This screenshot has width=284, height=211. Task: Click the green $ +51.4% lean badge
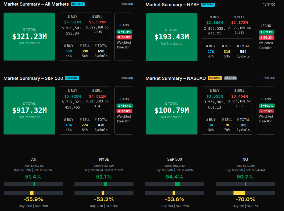(124, 32)
